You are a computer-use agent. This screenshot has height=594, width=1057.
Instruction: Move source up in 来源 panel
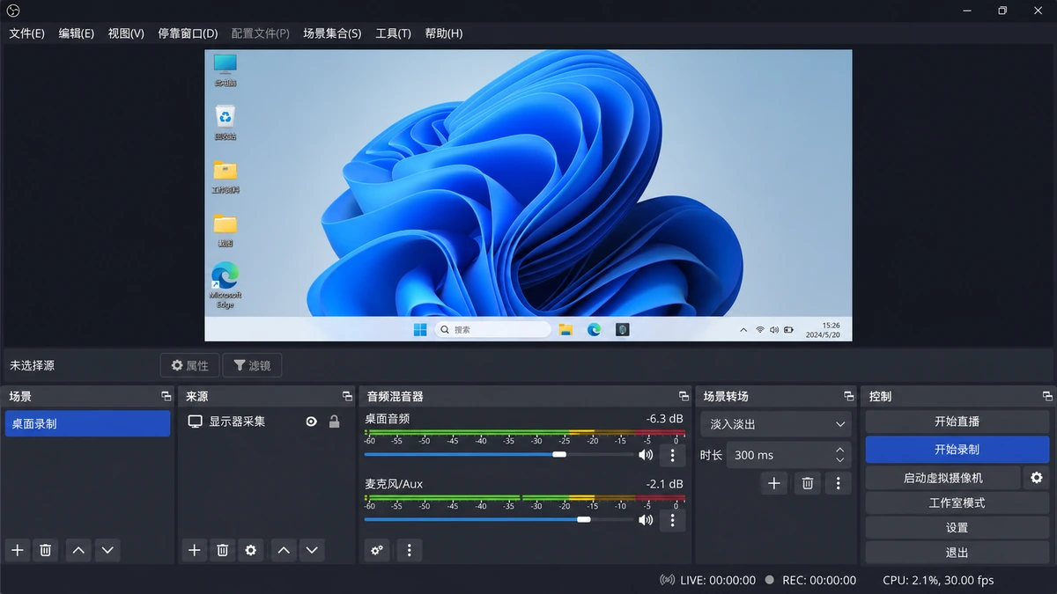284,550
